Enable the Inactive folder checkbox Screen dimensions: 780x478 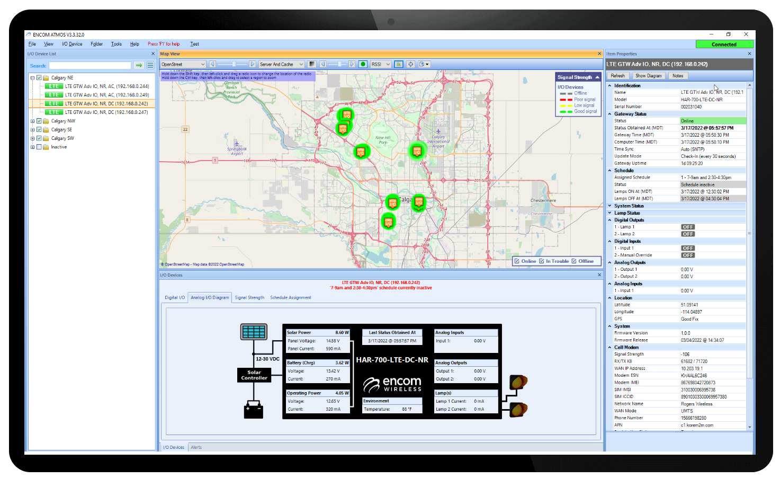click(x=39, y=147)
